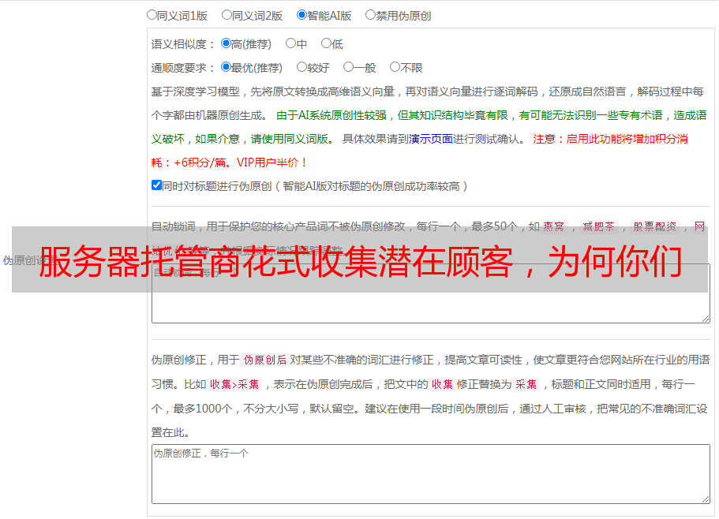
Task: Select the 禁用伪原创 radio option
Action: pos(370,15)
